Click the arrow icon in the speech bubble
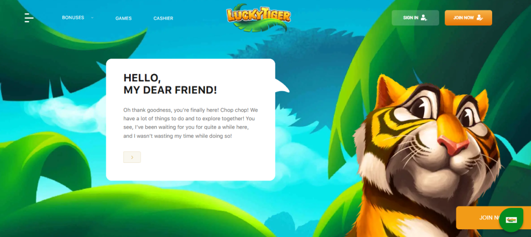 tap(132, 157)
